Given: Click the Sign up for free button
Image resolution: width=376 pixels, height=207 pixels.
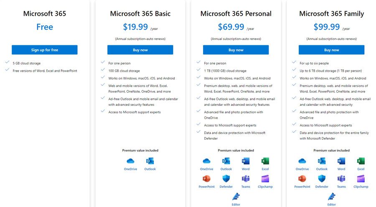Looking at the screenshot, I should point(45,50).
